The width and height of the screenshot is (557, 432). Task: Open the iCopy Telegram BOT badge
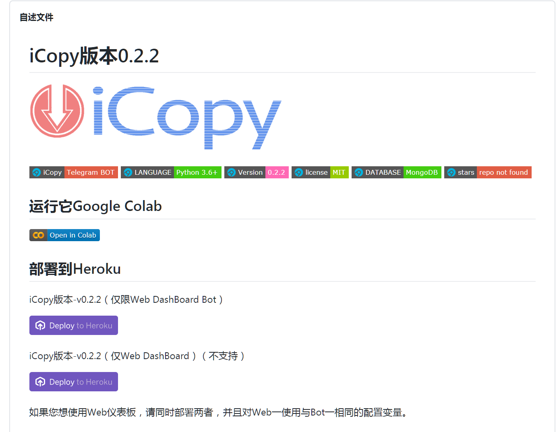tap(74, 172)
